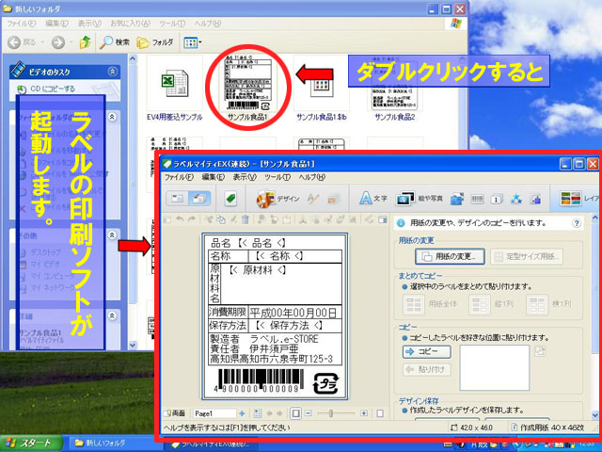Select the 文字 text tool
This screenshot has width=602, height=452.
click(x=372, y=199)
